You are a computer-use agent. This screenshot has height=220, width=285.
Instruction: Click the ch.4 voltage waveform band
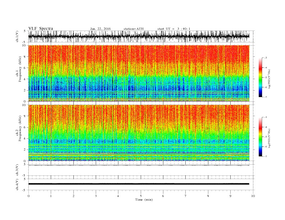139,184
